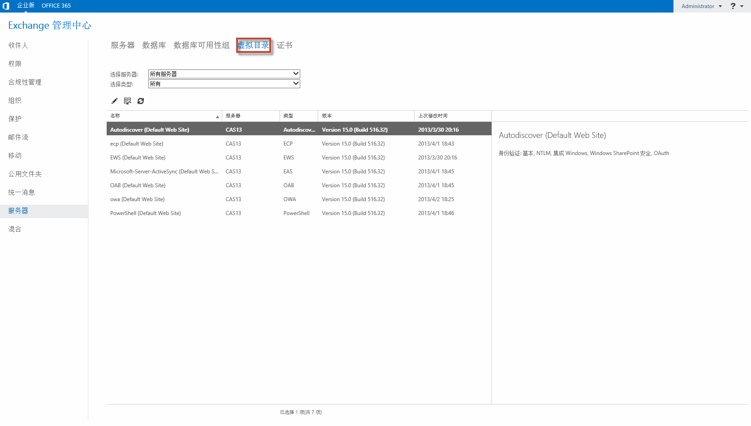751x426 pixels.
Task: Click the Office logo icon
Action: (6, 6)
